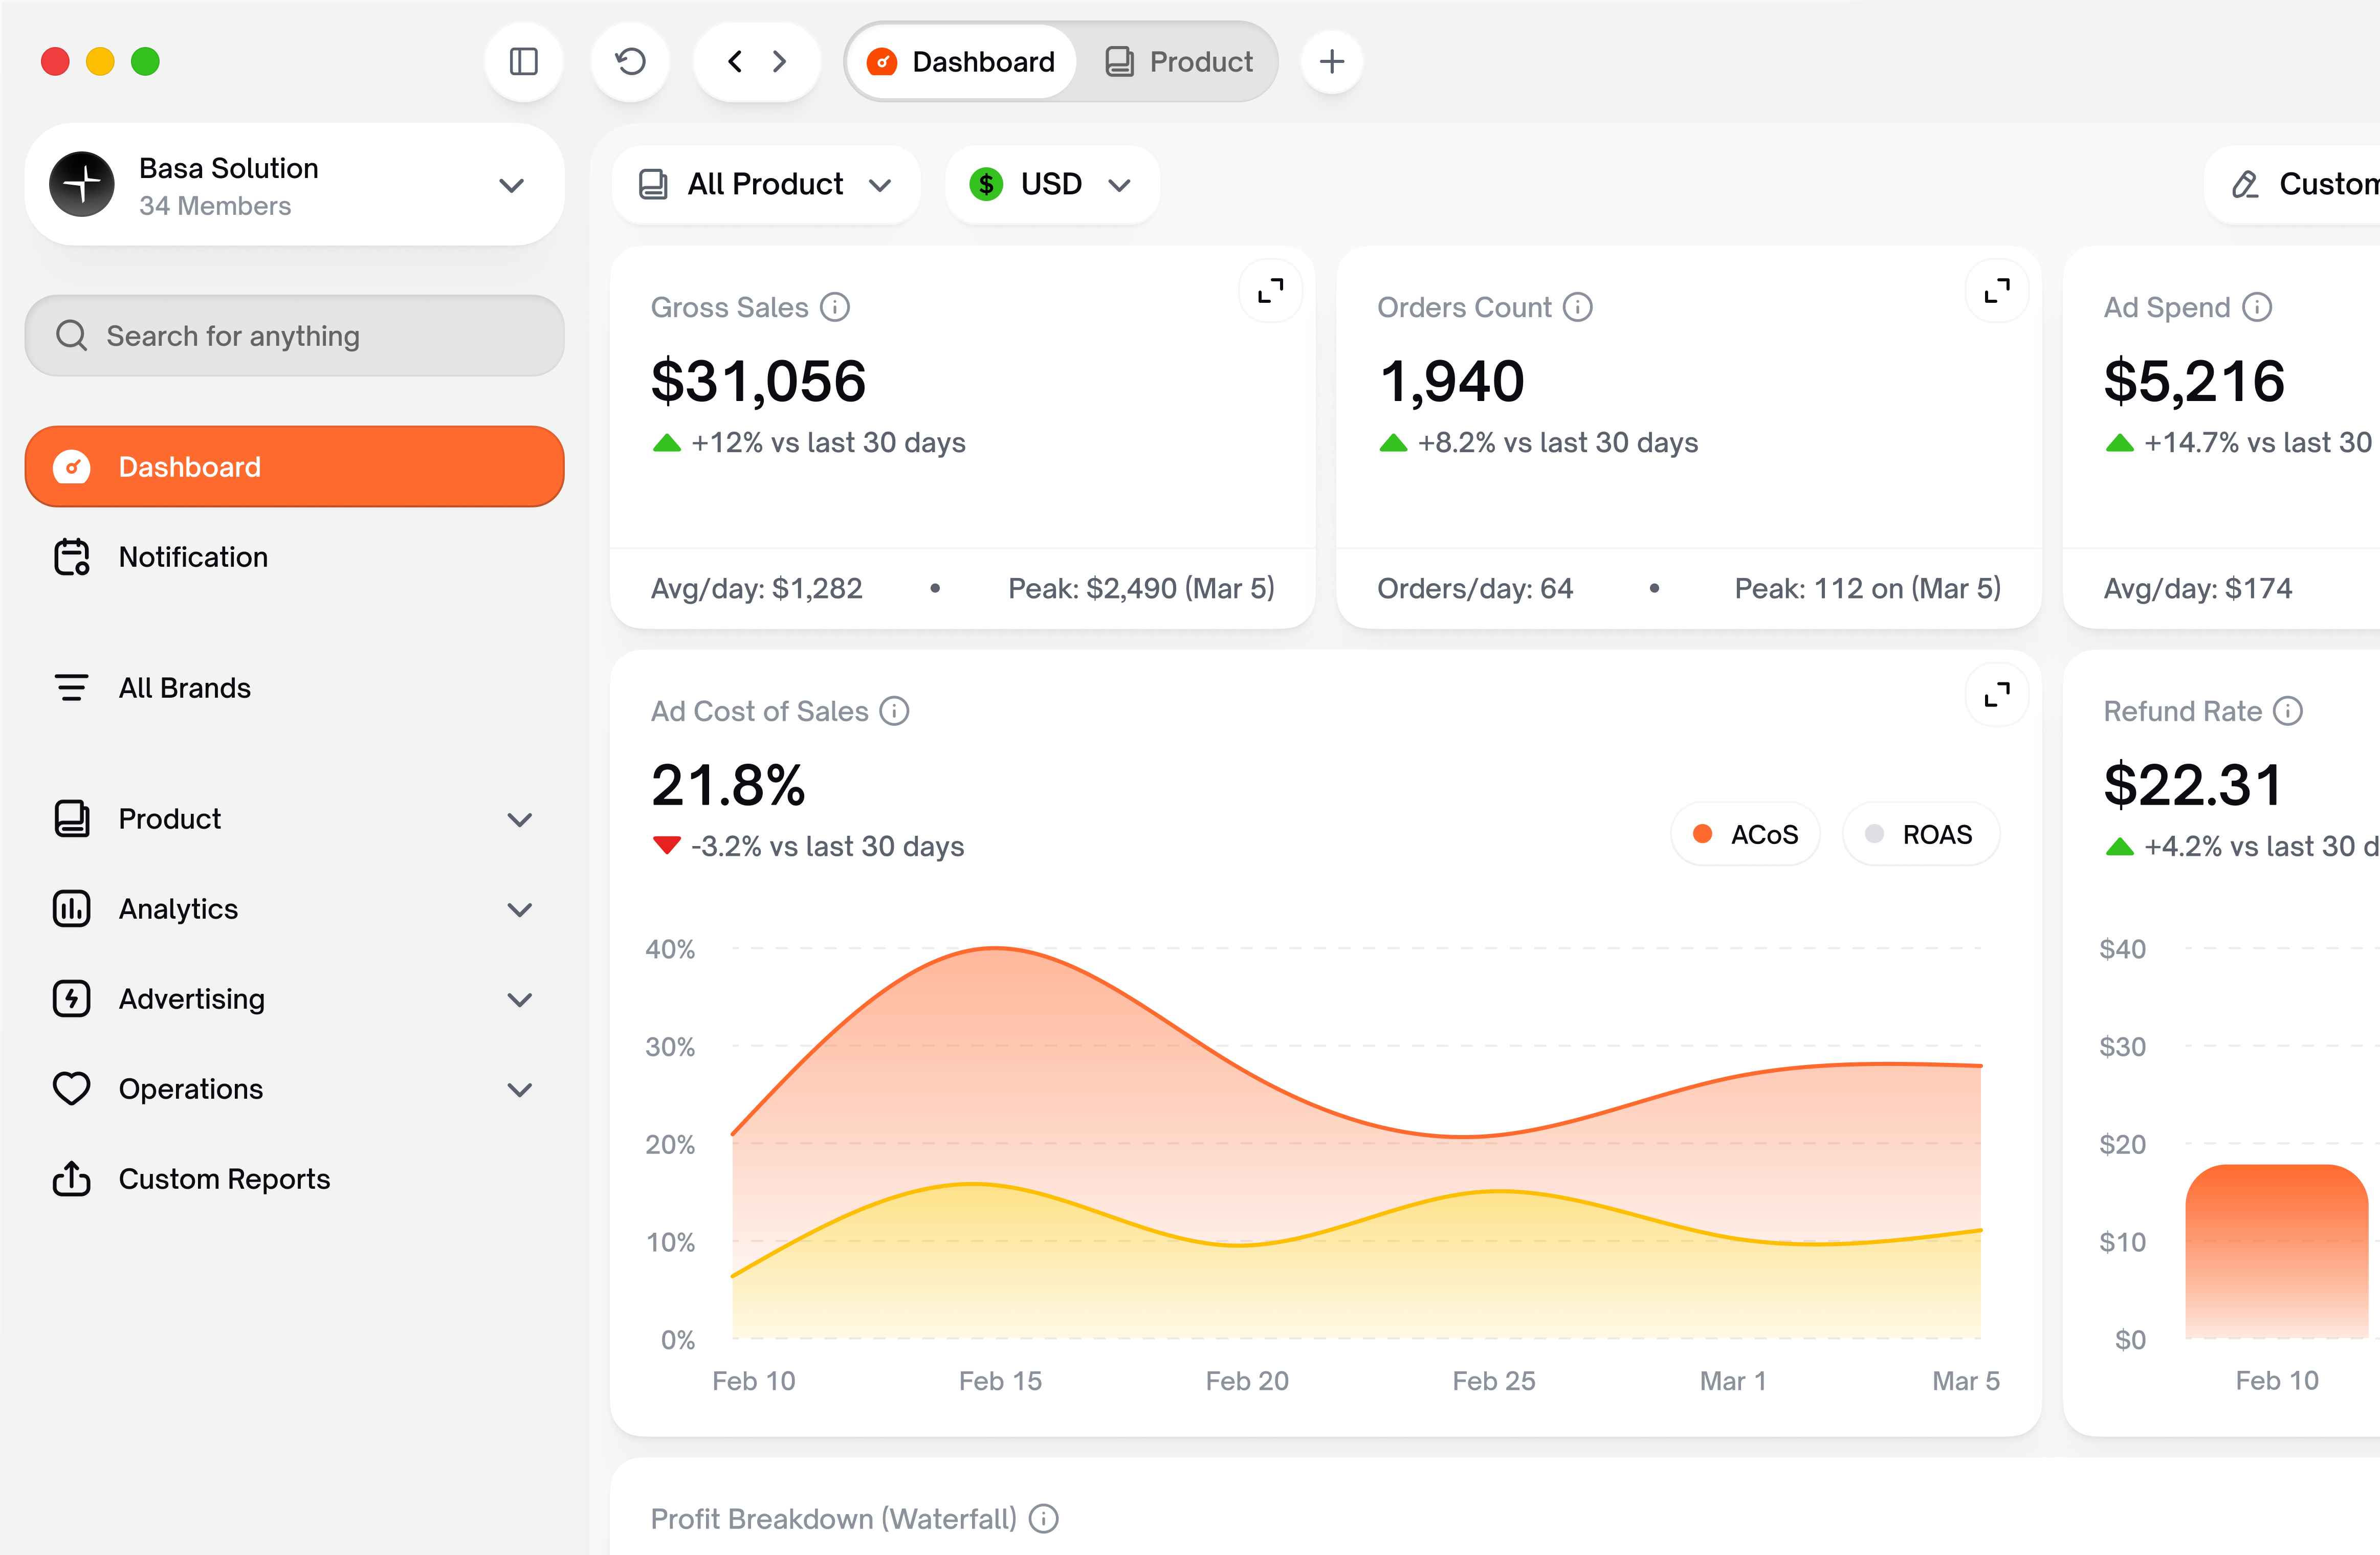Screen dimensions: 2380x1555
Task: Click the Basa Solution logo avatar
Action: (x=82, y=185)
